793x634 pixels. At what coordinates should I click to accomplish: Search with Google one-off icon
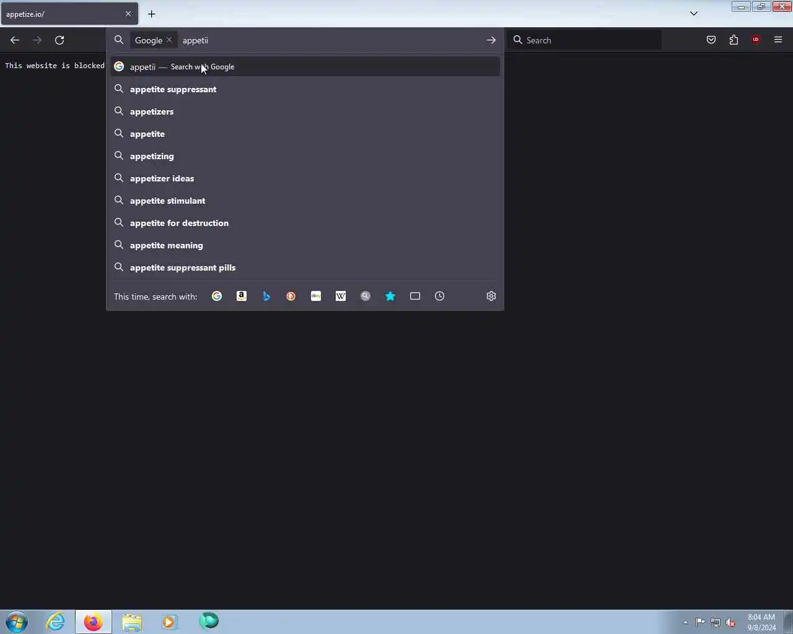[x=217, y=296]
